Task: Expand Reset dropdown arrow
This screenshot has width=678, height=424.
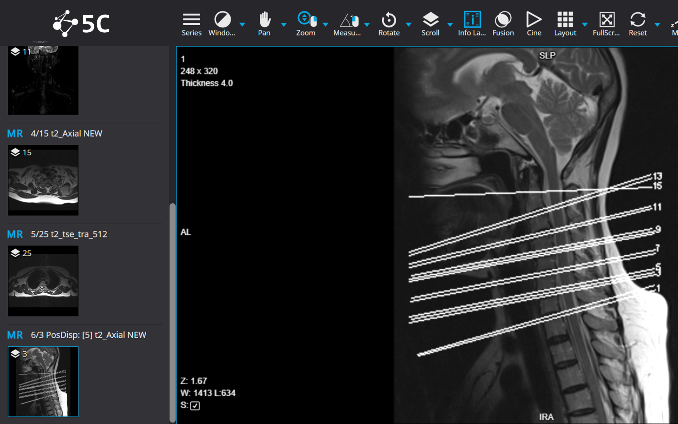Action: (x=657, y=25)
